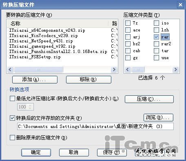Image resolution: width=186 pixels, height=161 pixels.
Task: Close the 转换压缩文件 dialog
Action: [180, 5]
